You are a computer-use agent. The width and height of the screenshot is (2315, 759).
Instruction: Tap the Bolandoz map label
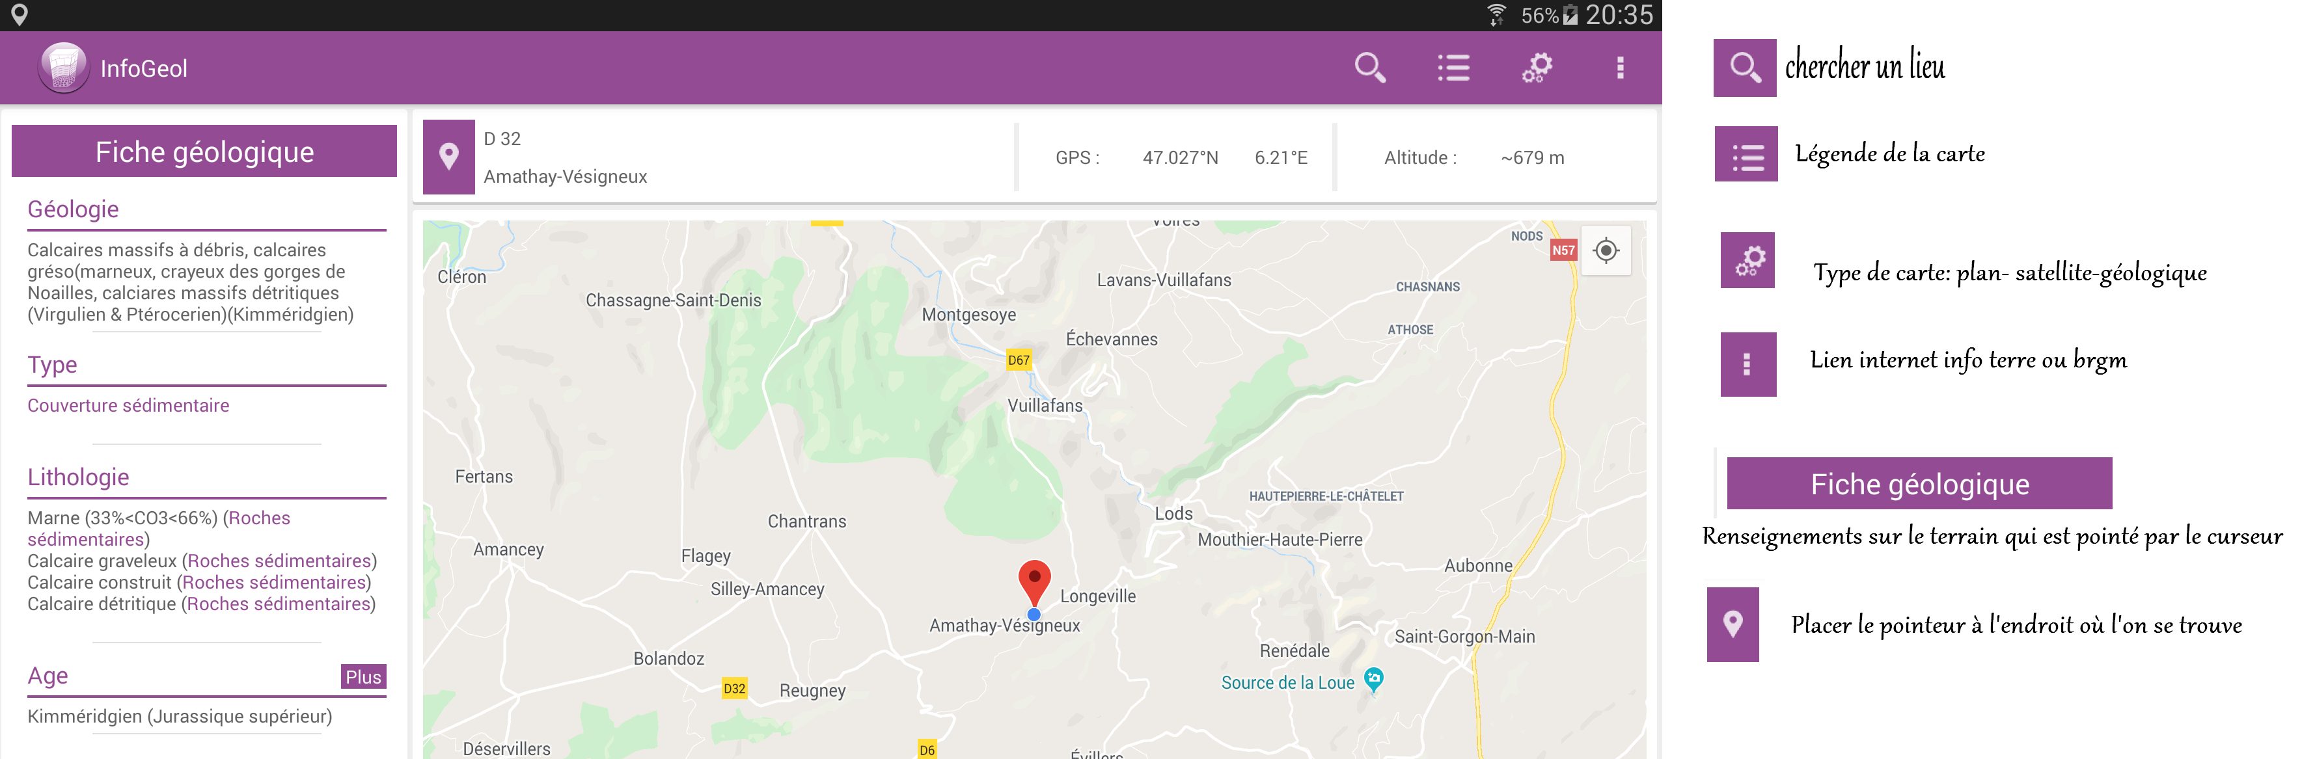click(668, 658)
